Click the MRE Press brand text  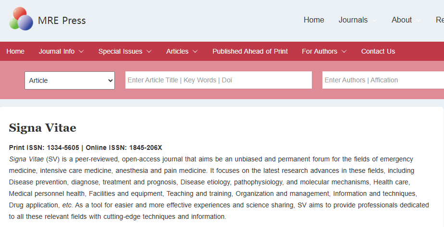pyautogui.click(x=62, y=21)
